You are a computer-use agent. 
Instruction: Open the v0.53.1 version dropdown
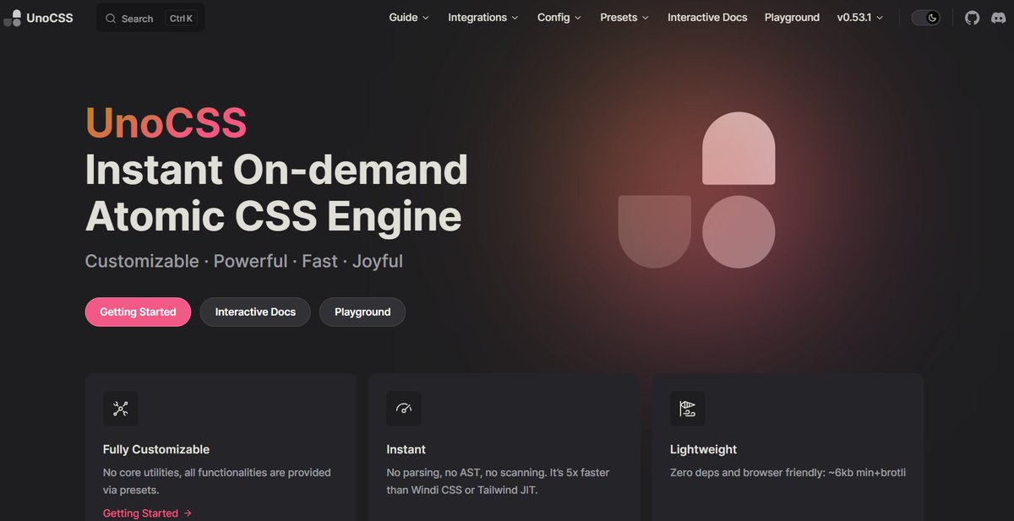860,18
